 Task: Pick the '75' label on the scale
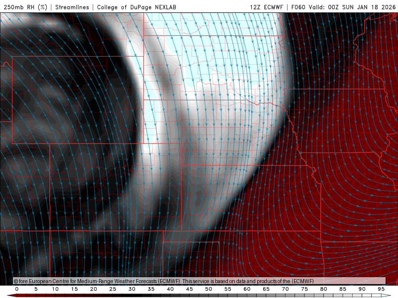(304, 289)
